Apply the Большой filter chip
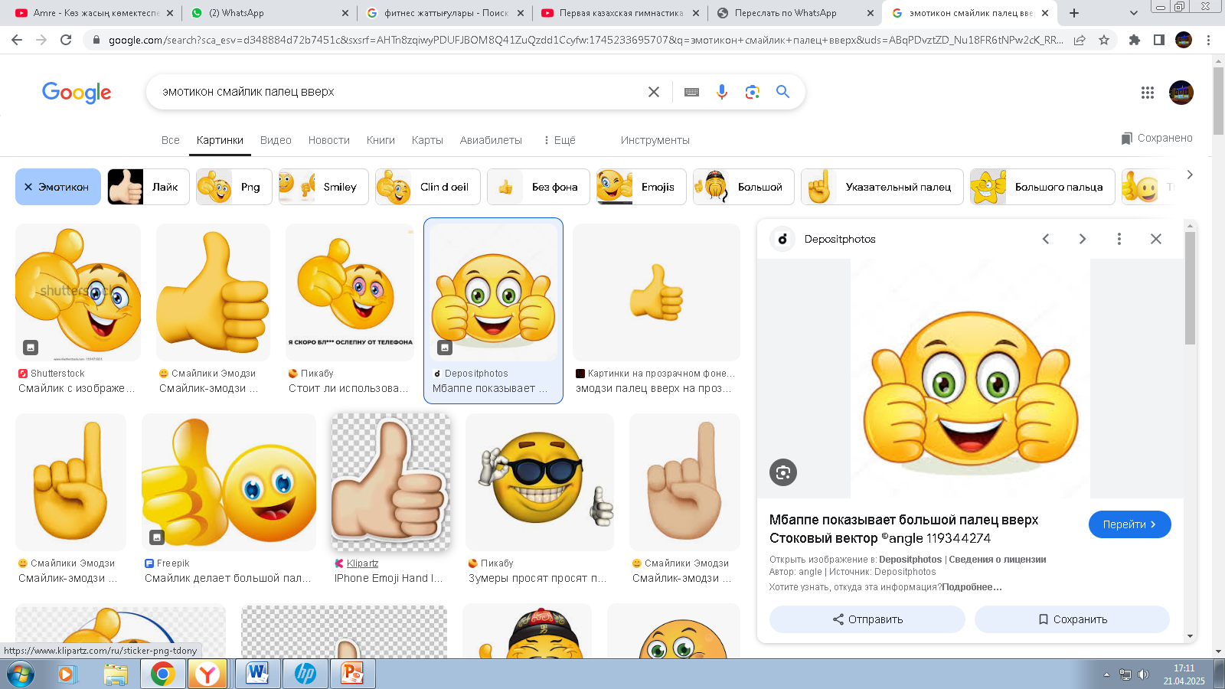This screenshot has height=689, width=1225. click(x=743, y=187)
